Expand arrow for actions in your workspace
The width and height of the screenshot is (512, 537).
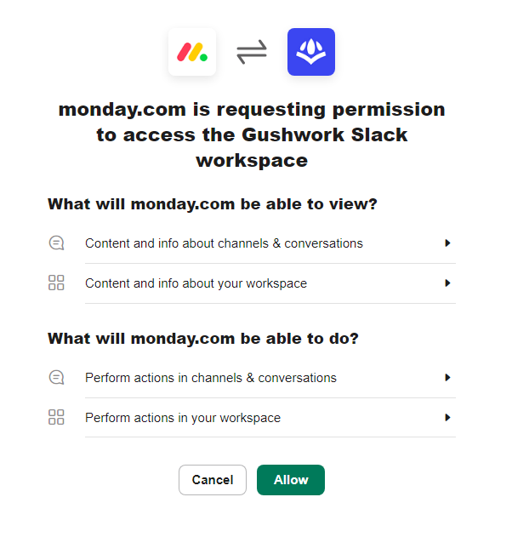tap(447, 417)
